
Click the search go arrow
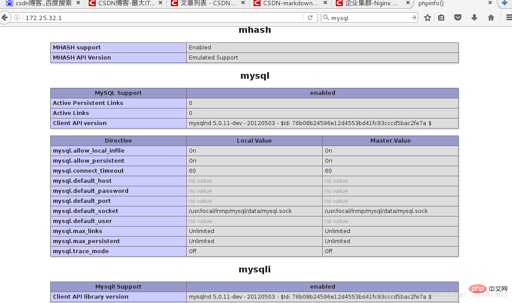click(414, 17)
